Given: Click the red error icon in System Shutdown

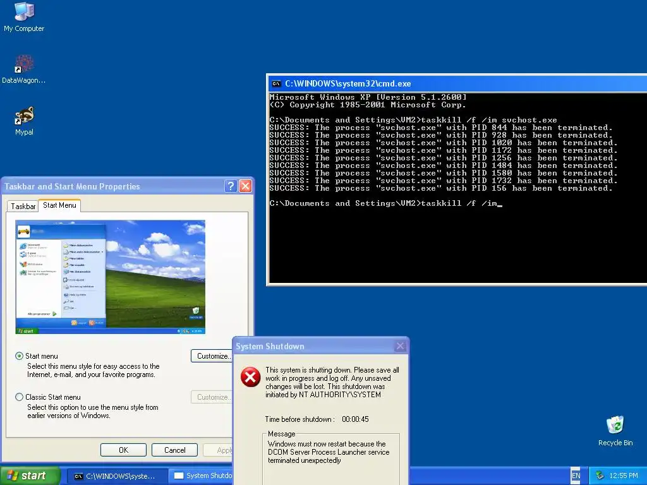Looking at the screenshot, I should point(250,377).
